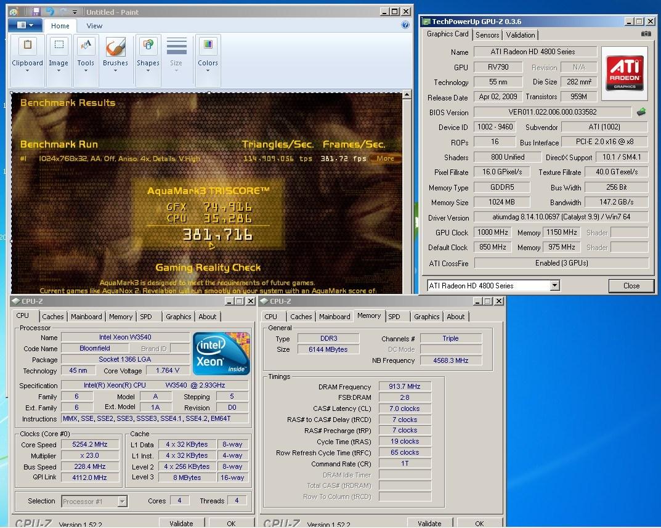Click the BIOS save chip icon in GPU-Z
Screen dimensions: 661x528
click(641, 112)
